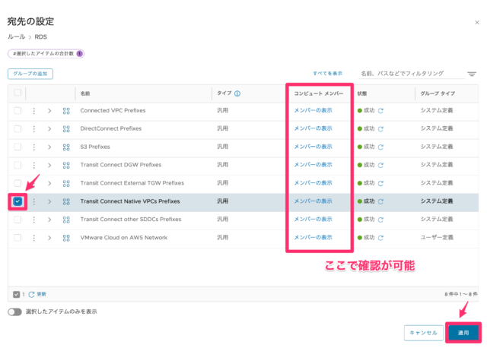487x348 pixels.
Task: Refresh status of S3 Prefixes
Action: 380,147
